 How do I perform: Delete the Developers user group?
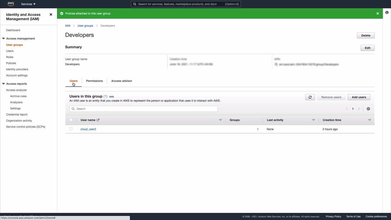point(366,35)
